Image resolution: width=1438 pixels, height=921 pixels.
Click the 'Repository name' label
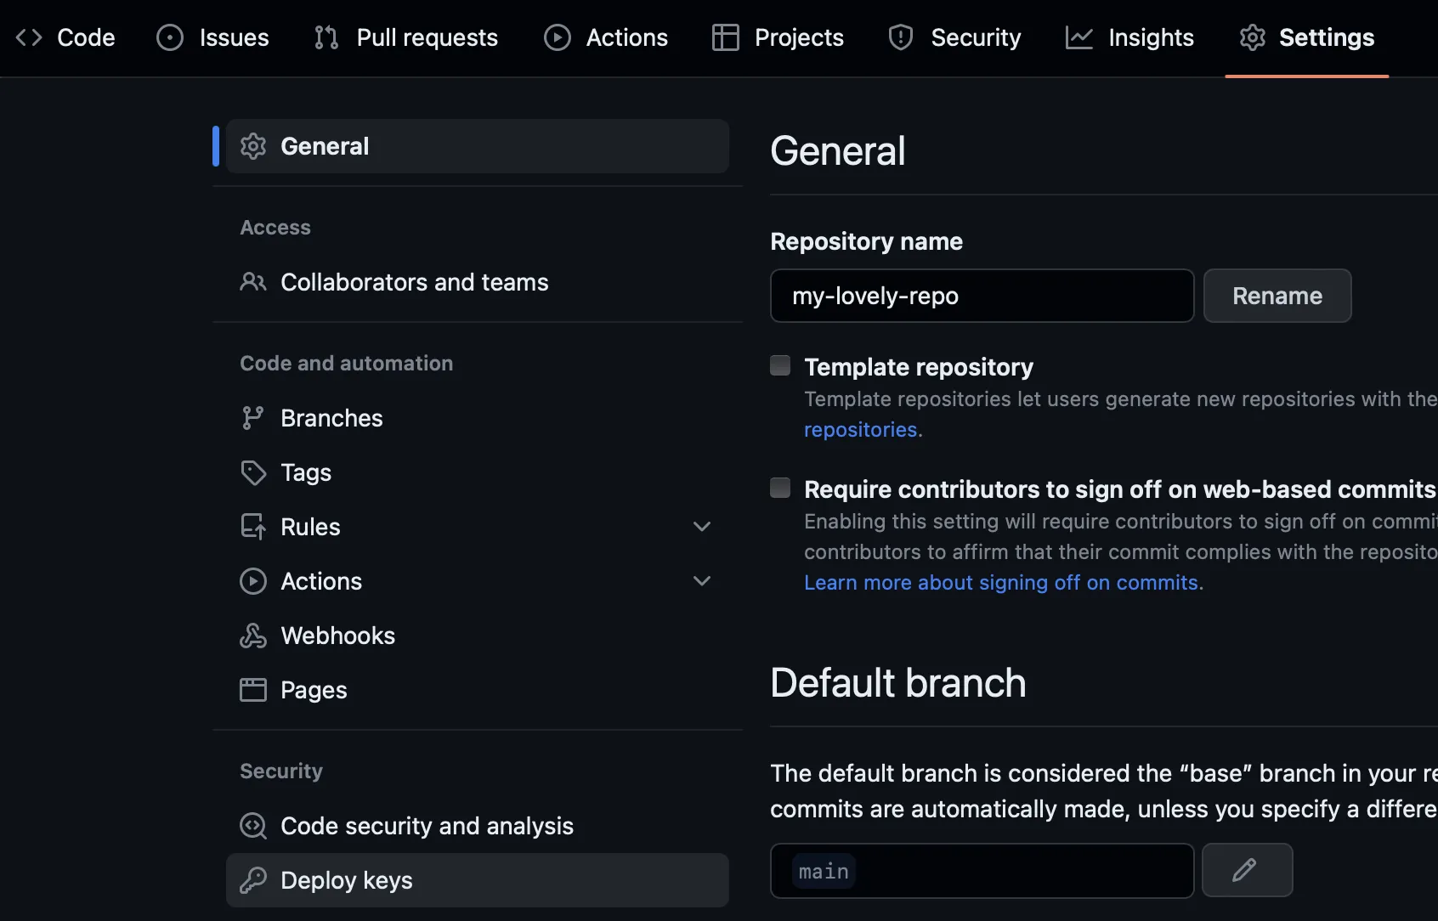tap(866, 242)
